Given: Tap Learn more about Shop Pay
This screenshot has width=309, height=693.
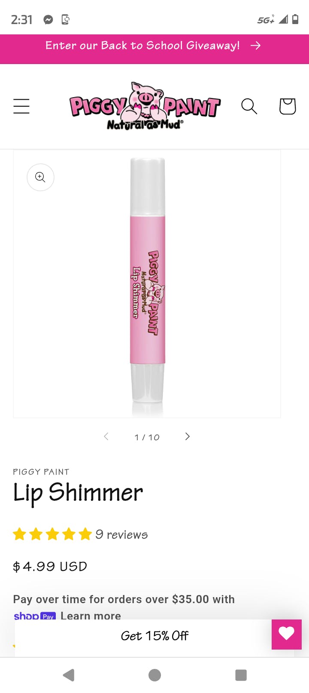Looking at the screenshot, I should click(91, 616).
